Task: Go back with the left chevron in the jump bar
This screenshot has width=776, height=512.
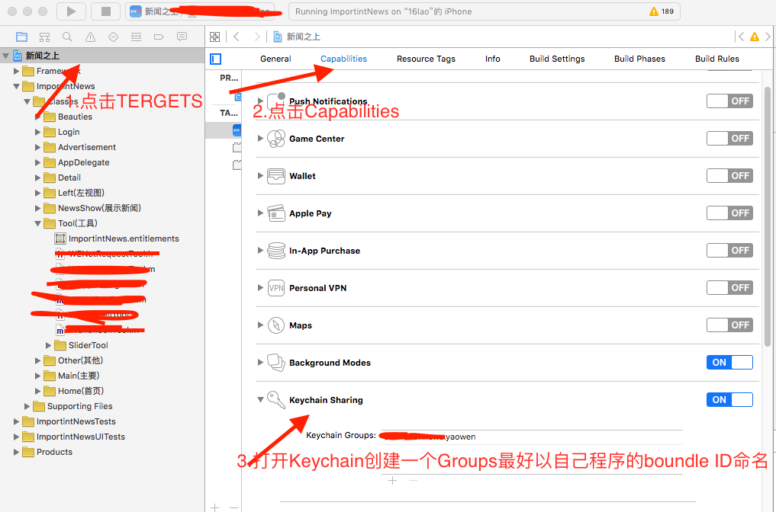Action: click(x=237, y=37)
